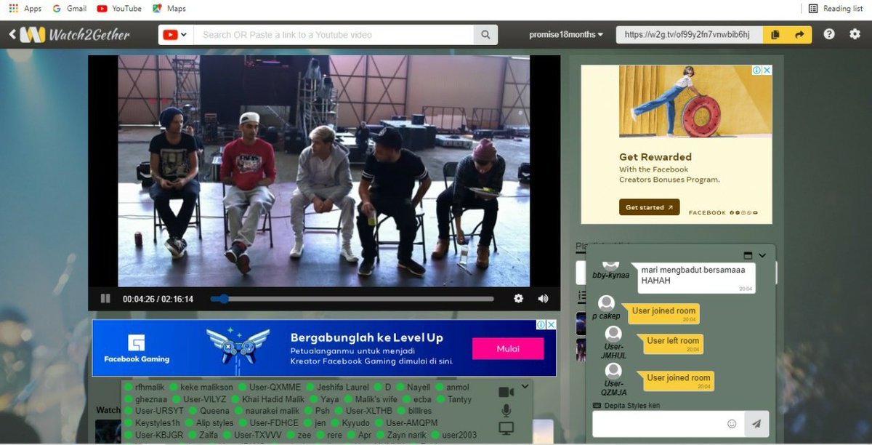Go back with the left chevron near logo

click(x=12, y=34)
